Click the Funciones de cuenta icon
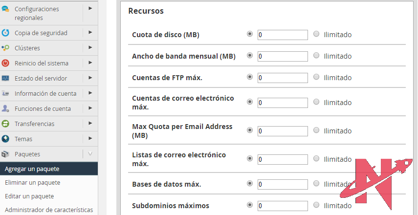418x215 pixels. pos(5,108)
